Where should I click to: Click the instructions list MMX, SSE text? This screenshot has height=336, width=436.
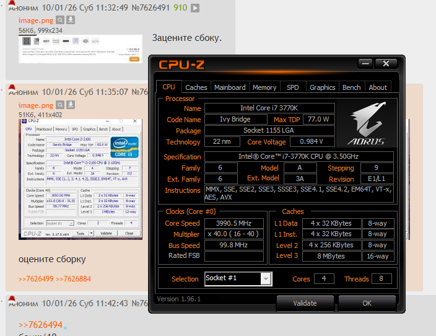pyautogui.click(x=299, y=193)
